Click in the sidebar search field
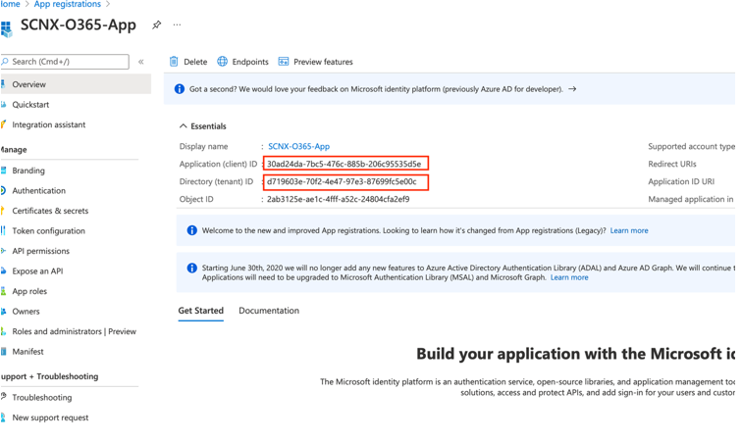This screenshot has width=742, height=441. (x=67, y=62)
